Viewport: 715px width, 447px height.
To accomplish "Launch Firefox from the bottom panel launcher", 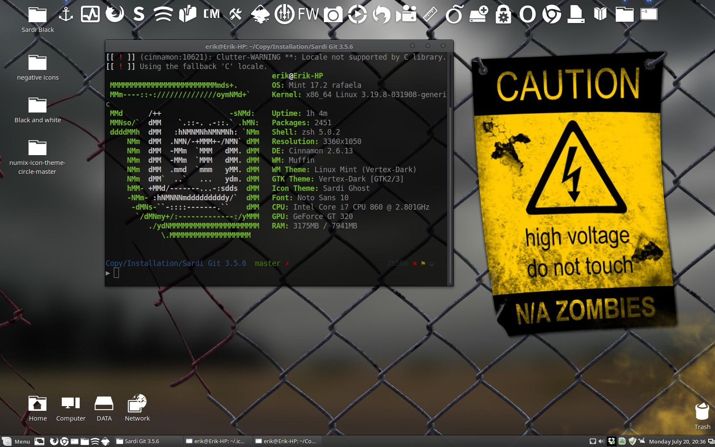I will tap(54, 441).
